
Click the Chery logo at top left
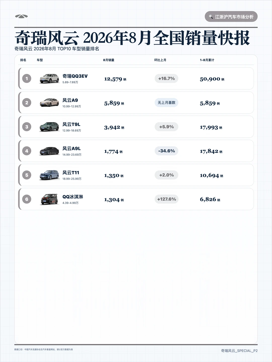[21, 16]
